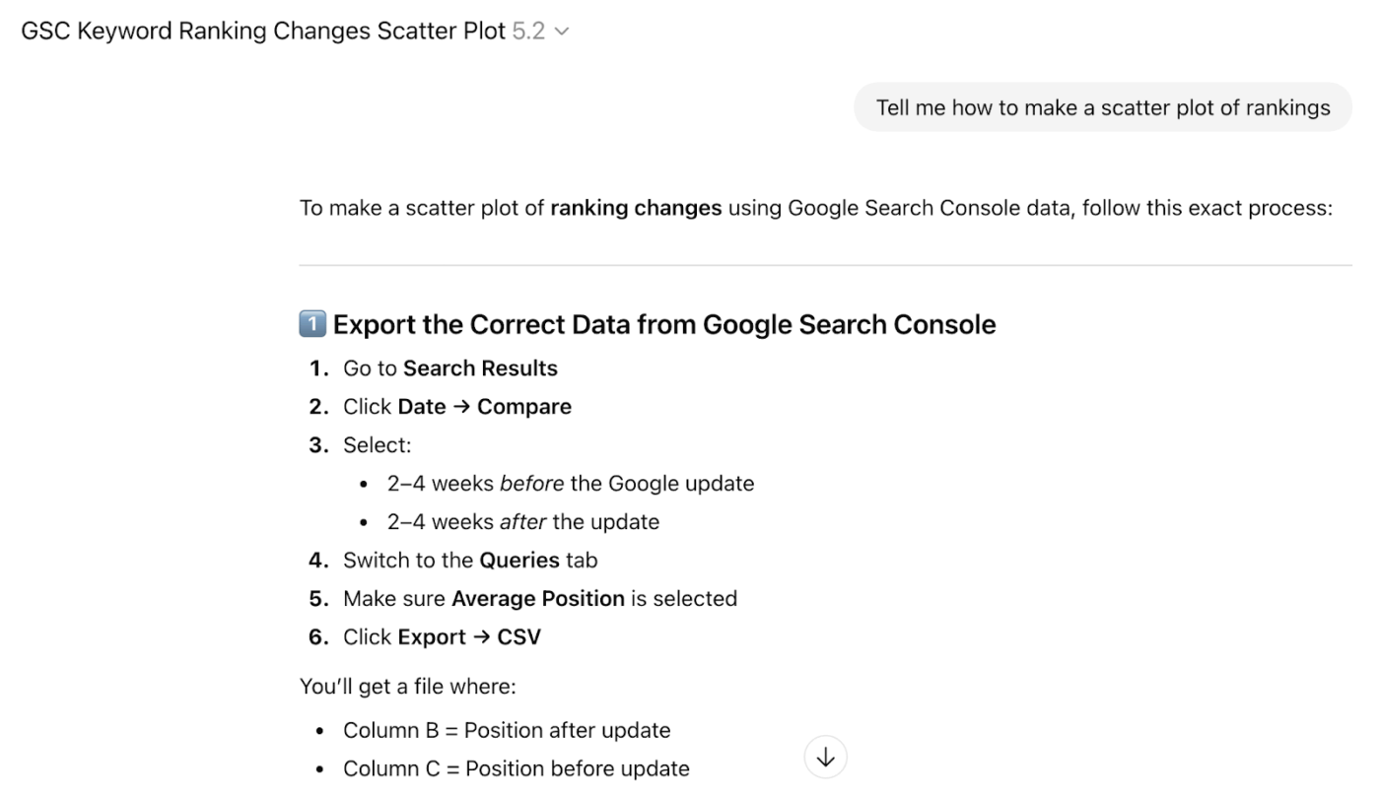Click the ranking changes bold phrase
The height and width of the screenshot is (798, 1380).
tap(636, 207)
